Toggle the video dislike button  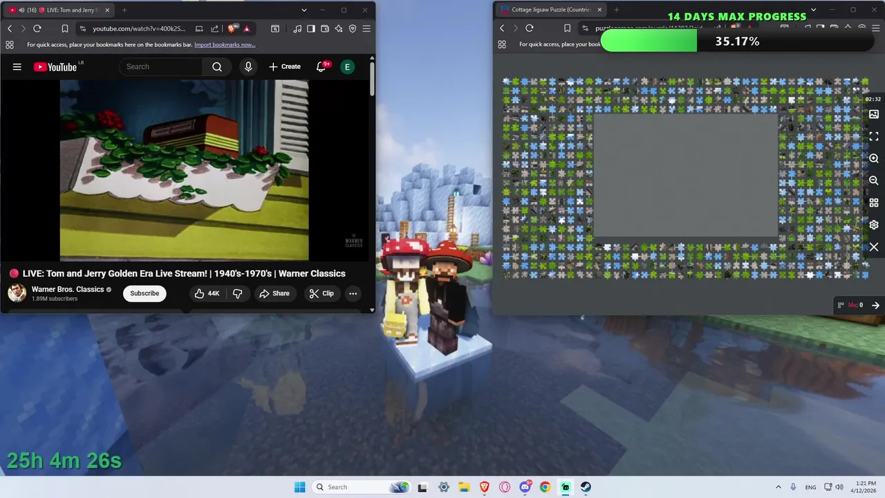[237, 293]
